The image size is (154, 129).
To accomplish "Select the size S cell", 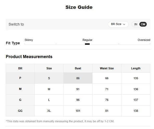I will 49,78.
